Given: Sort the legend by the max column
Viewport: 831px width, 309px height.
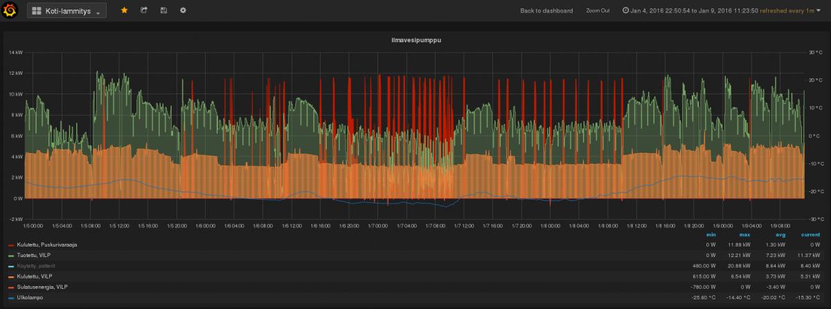Looking at the screenshot, I should click(744, 235).
